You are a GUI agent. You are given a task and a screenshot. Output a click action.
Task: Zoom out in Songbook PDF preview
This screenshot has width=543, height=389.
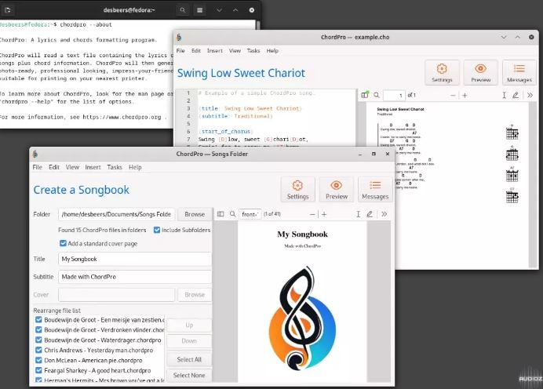(x=312, y=214)
